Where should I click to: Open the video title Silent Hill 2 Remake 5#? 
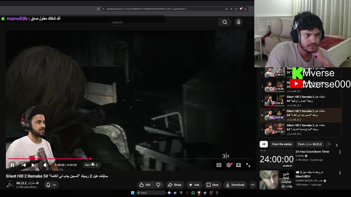click(57, 176)
